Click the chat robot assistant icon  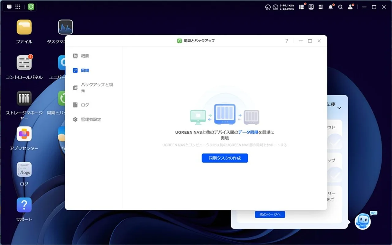click(x=363, y=221)
